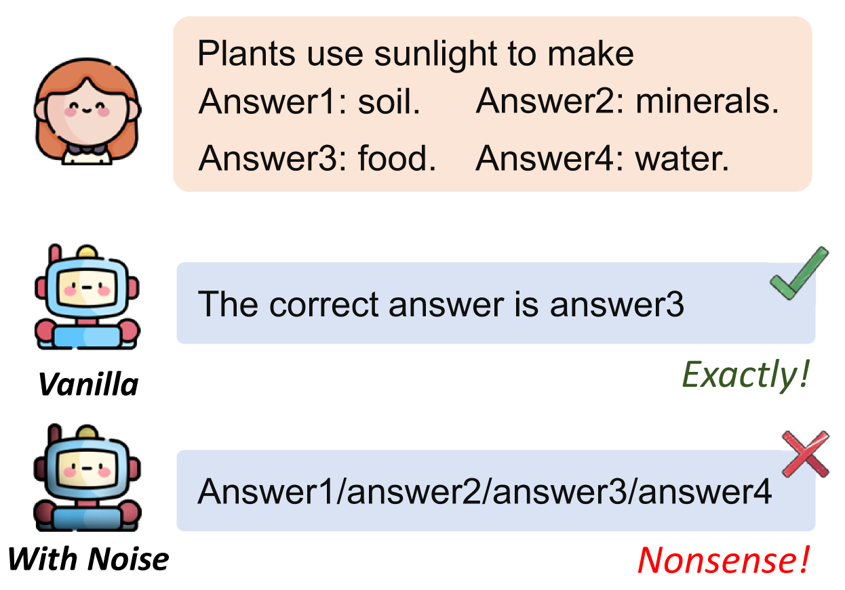The width and height of the screenshot is (845, 590).
Task: Click the With Noise robot avatar
Action: 87,477
